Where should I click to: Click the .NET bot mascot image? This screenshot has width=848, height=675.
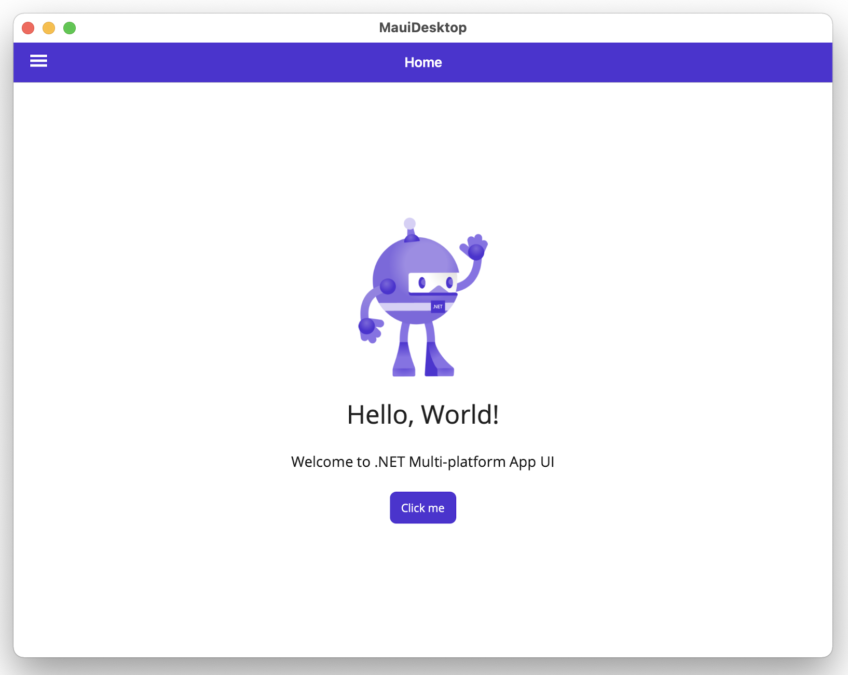tap(423, 297)
